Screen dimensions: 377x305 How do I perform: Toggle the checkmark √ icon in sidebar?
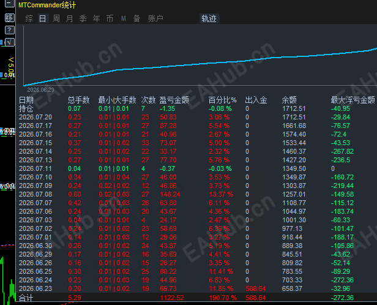(x=9, y=42)
